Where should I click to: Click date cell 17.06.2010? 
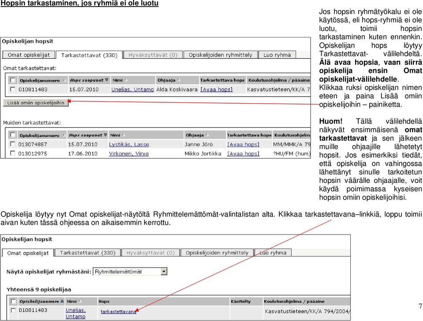pyautogui.click(x=82, y=153)
